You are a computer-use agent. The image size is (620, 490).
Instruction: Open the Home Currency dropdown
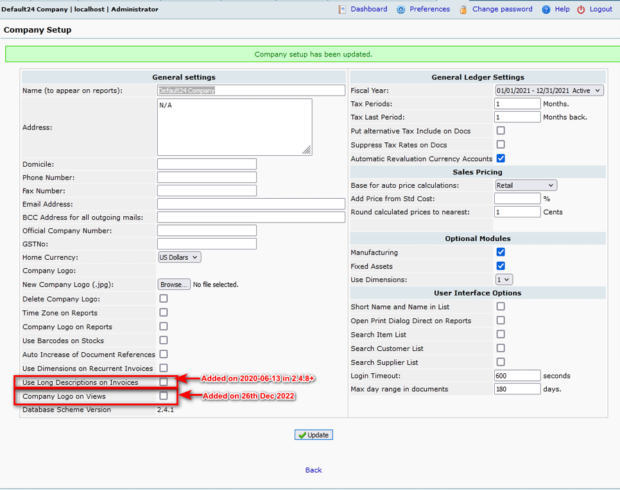180,257
